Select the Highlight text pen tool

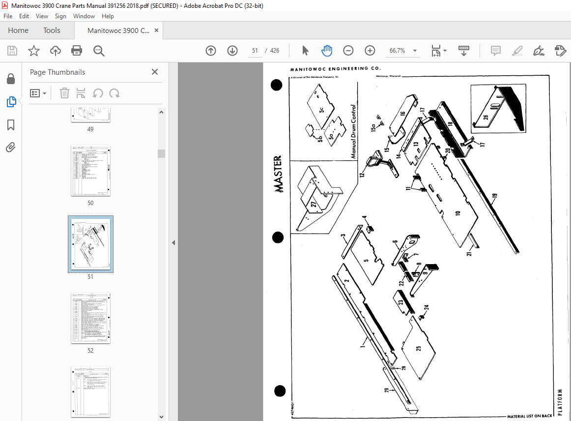517,51
